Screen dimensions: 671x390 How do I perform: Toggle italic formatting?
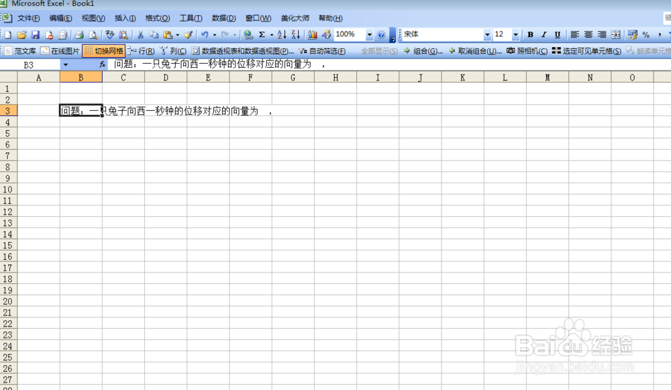pyautogui.click(x=544, y=35)
